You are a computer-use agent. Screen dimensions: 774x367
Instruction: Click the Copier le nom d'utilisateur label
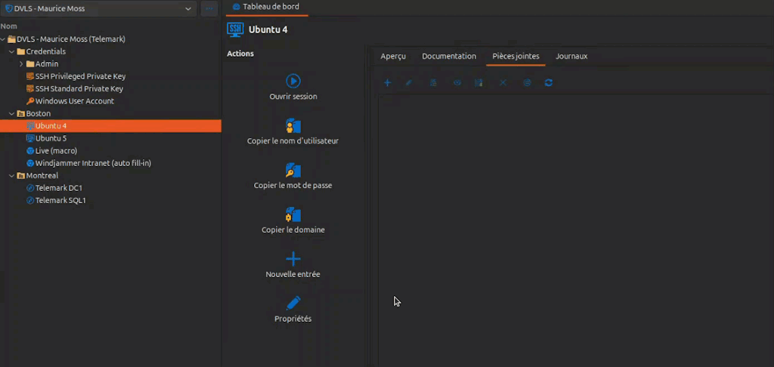coord(293,141)
